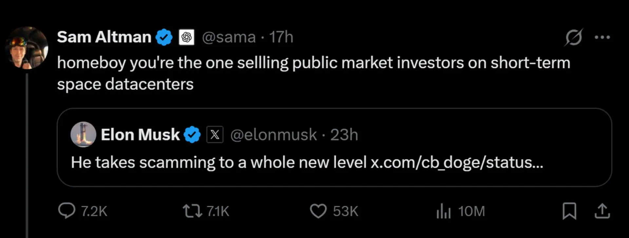Screen dimensions: 629x238
Task: Click the Elon Musk display name
Action: [140, 134]
